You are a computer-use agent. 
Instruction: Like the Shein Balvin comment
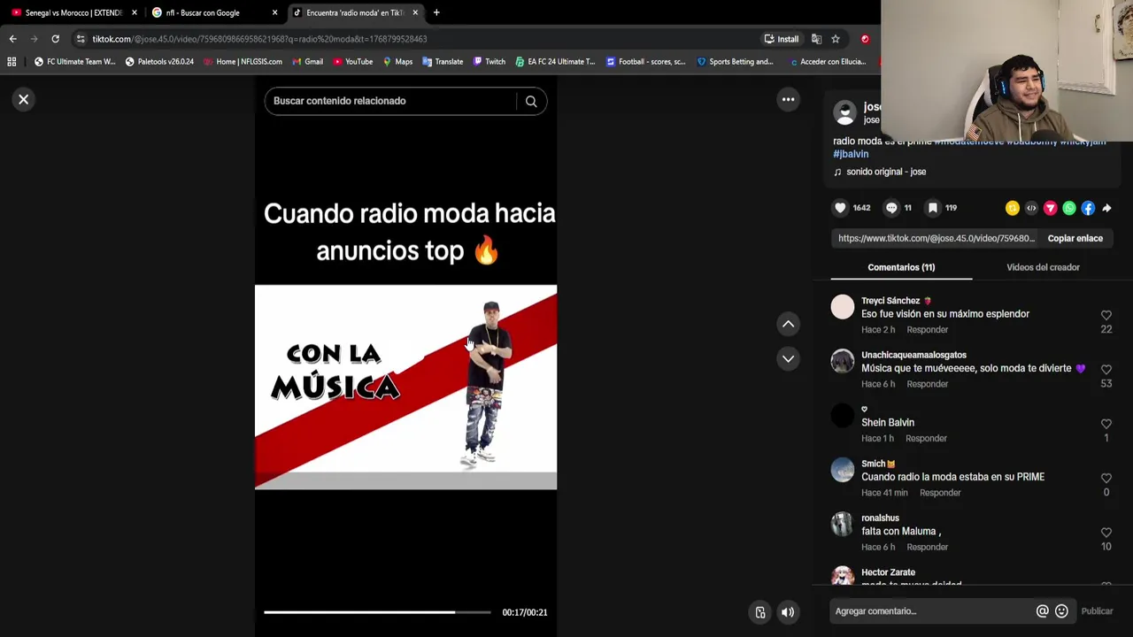point(1106,424)
